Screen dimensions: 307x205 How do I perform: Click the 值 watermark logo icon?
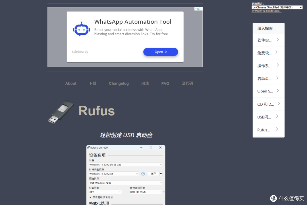click(x=273, y=198)
